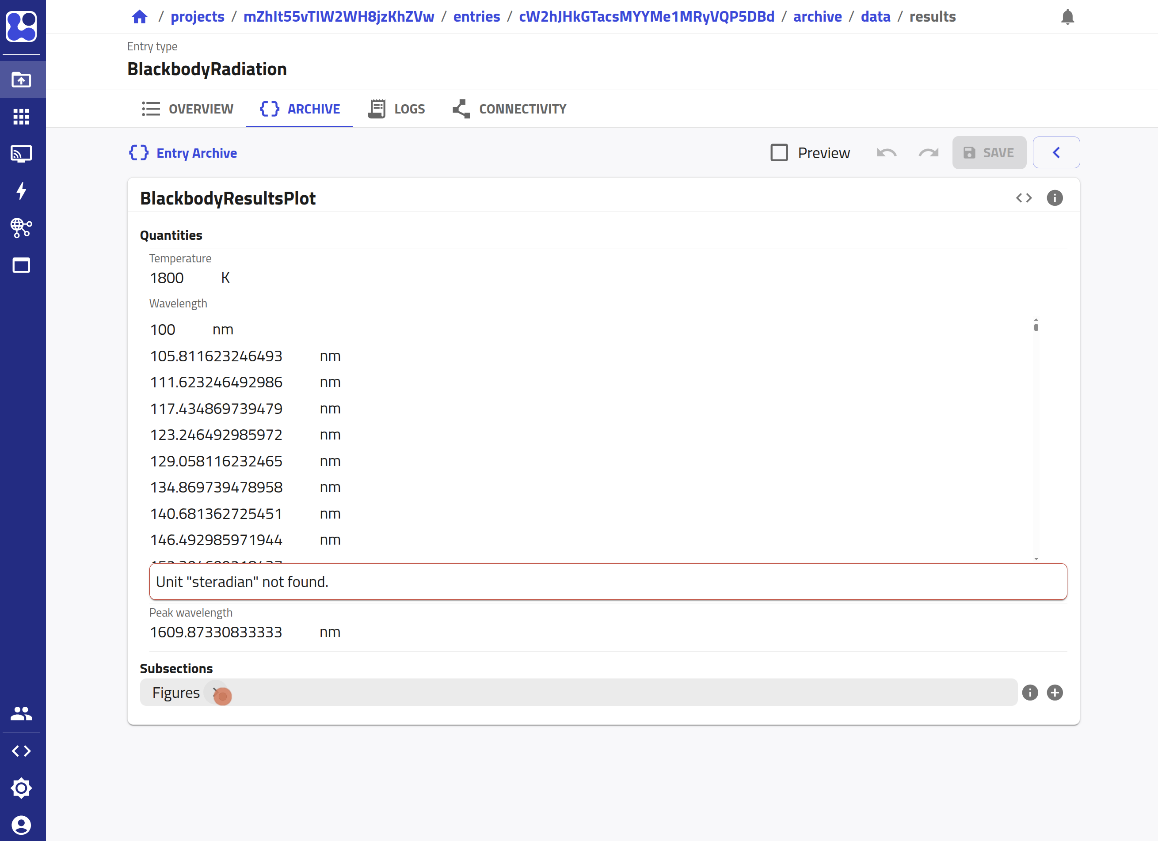Open the apps grid sidebar icon
The height and width of the screenshot is (841, 1158).
pos(22,117)
